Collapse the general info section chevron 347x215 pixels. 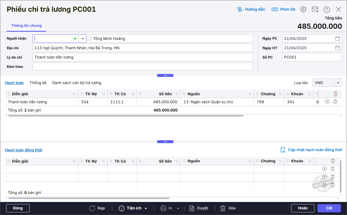click(x=165, y=76)
